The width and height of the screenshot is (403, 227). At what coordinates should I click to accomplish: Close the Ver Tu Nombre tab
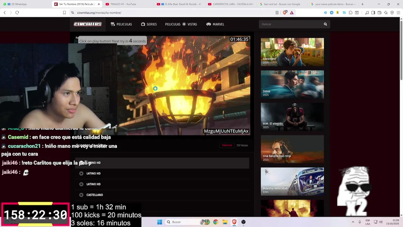pos(99,4)
